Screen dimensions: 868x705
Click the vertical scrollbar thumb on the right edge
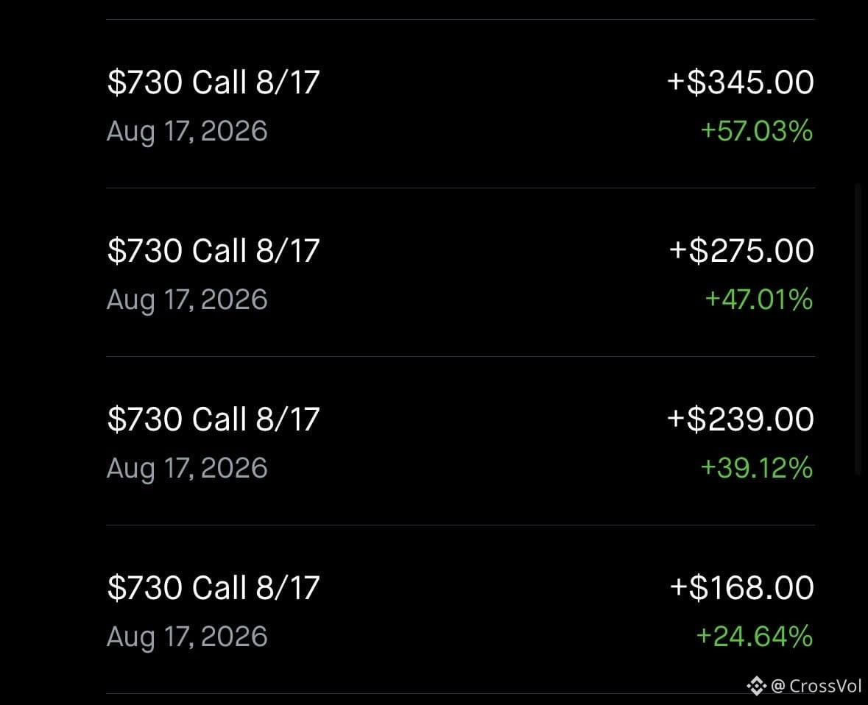858,329
